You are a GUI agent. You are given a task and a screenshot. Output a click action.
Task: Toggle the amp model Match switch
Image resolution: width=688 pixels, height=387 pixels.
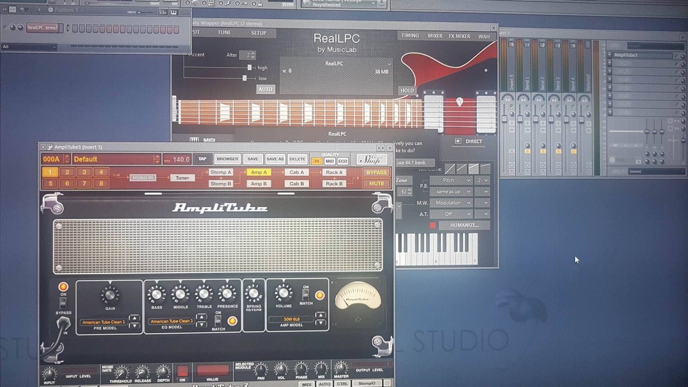pos(306,295)
